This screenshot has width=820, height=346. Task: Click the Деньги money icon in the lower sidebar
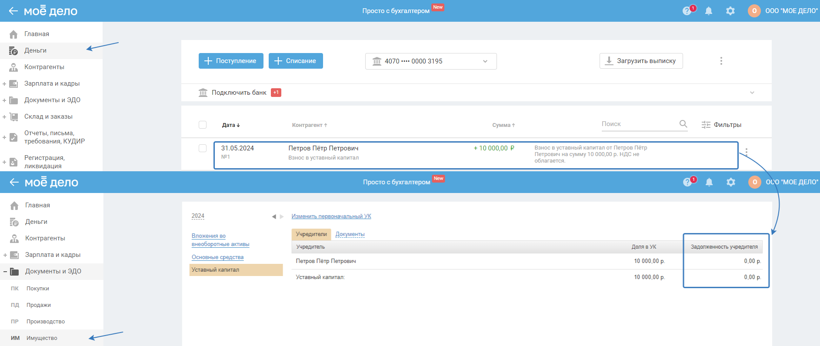point(14,222)
